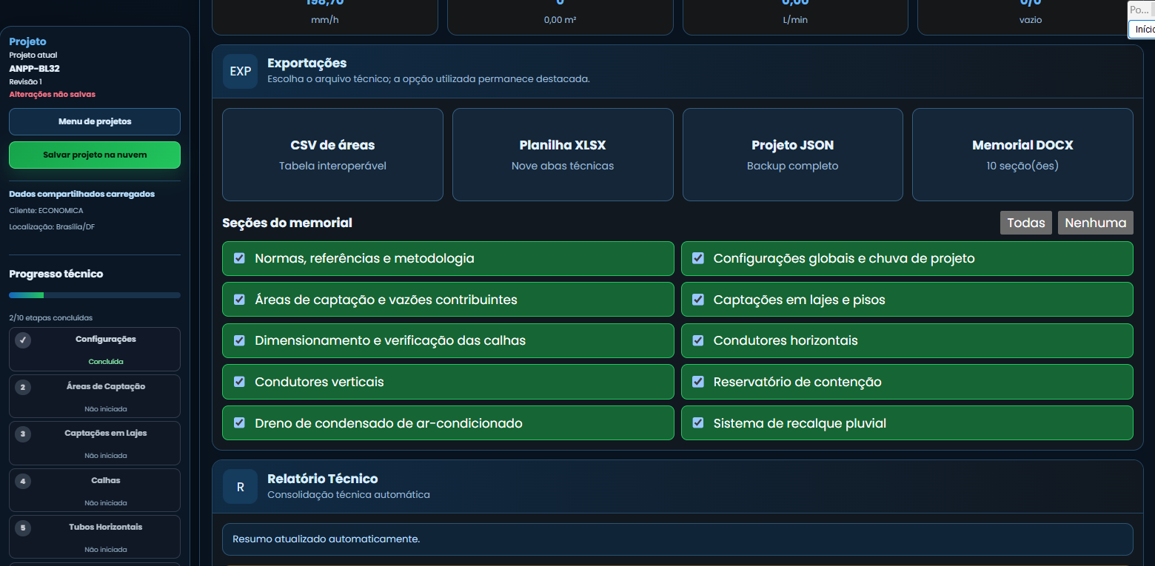This screenshot has height=566, width=1155.
Task: Click the EXP icon beside Exportações
Action: (240, 71)
